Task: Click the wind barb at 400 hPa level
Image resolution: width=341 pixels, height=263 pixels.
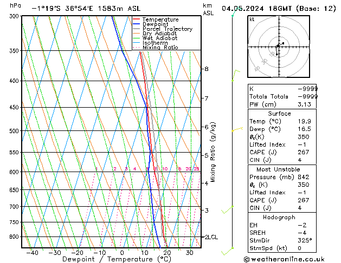Action: click(x=236, y=75)
